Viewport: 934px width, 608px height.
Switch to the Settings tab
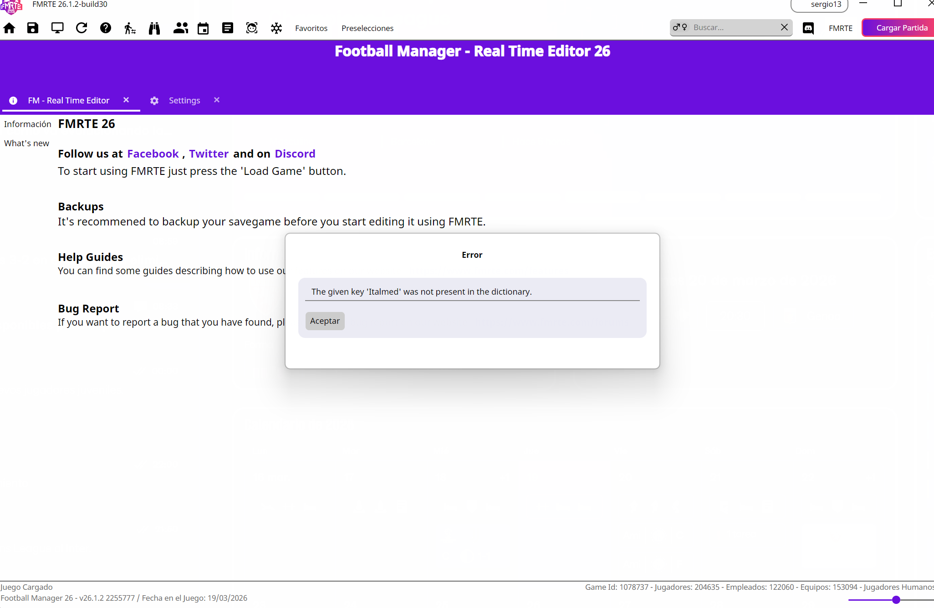(184, 101)
